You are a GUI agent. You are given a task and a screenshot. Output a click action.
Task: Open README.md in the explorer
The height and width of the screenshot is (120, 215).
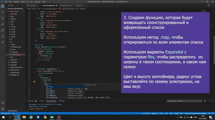pos(14,75)
